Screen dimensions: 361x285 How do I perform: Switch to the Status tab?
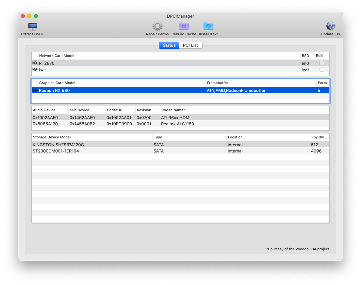(169, 45)
